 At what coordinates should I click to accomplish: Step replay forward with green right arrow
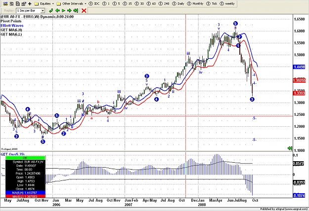(69, 10)
